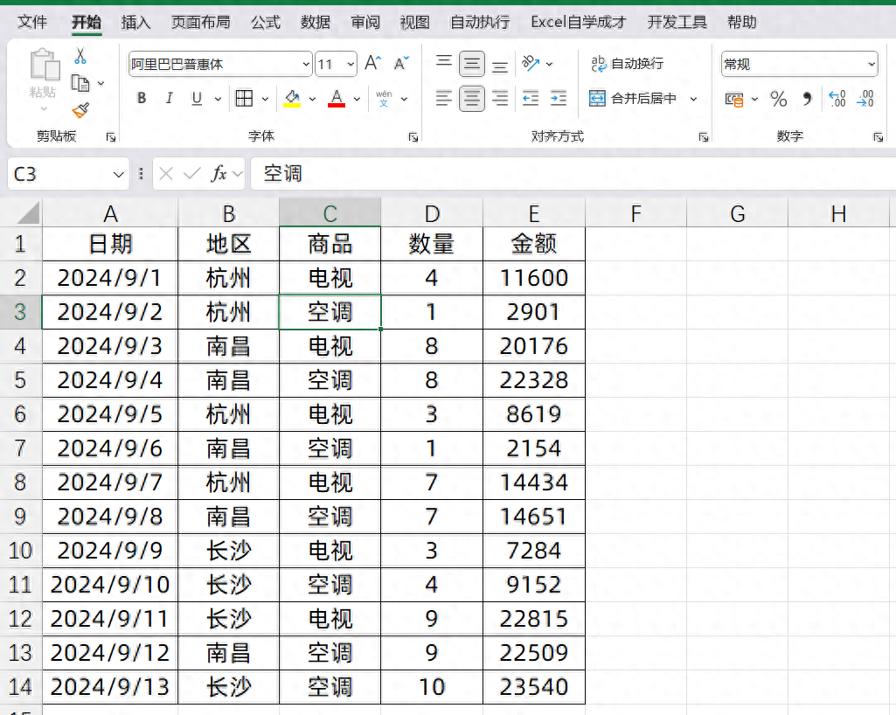Click the decrease indent icon

pyautogui.click(x=531, y=98)
